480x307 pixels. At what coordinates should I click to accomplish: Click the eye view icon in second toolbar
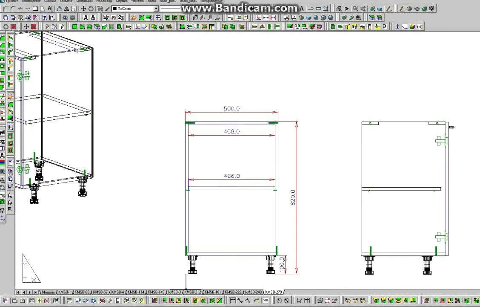(65, 18)
